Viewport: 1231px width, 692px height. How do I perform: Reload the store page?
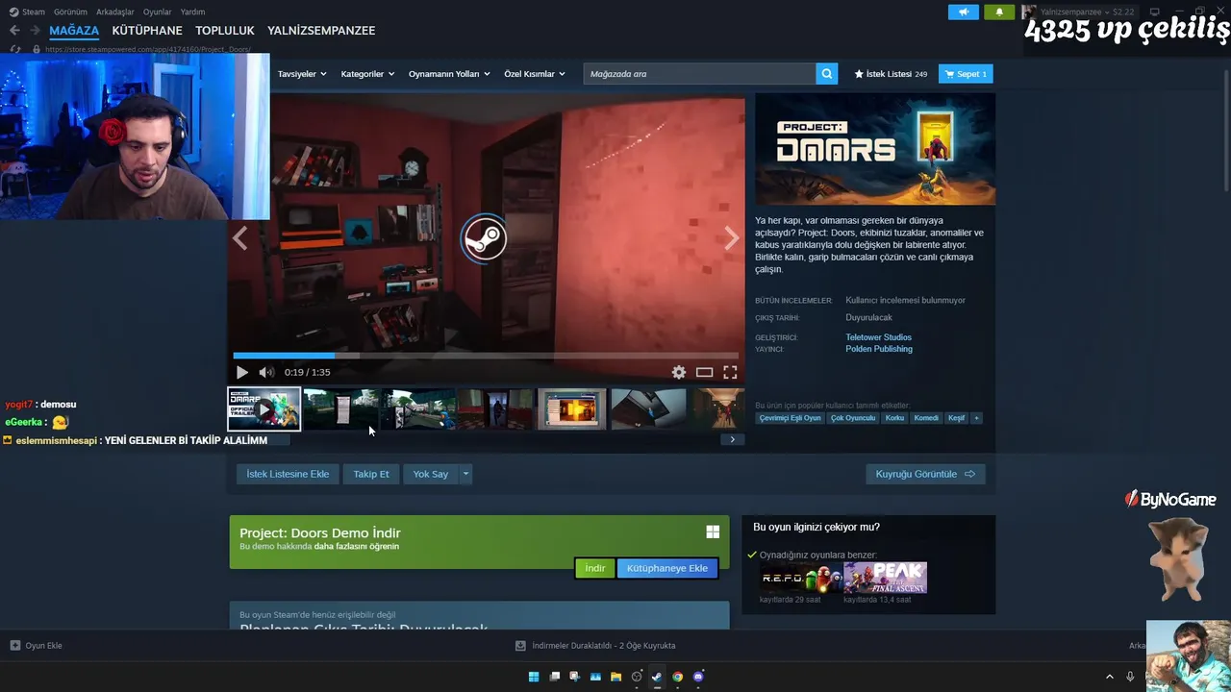pos(15,49)
